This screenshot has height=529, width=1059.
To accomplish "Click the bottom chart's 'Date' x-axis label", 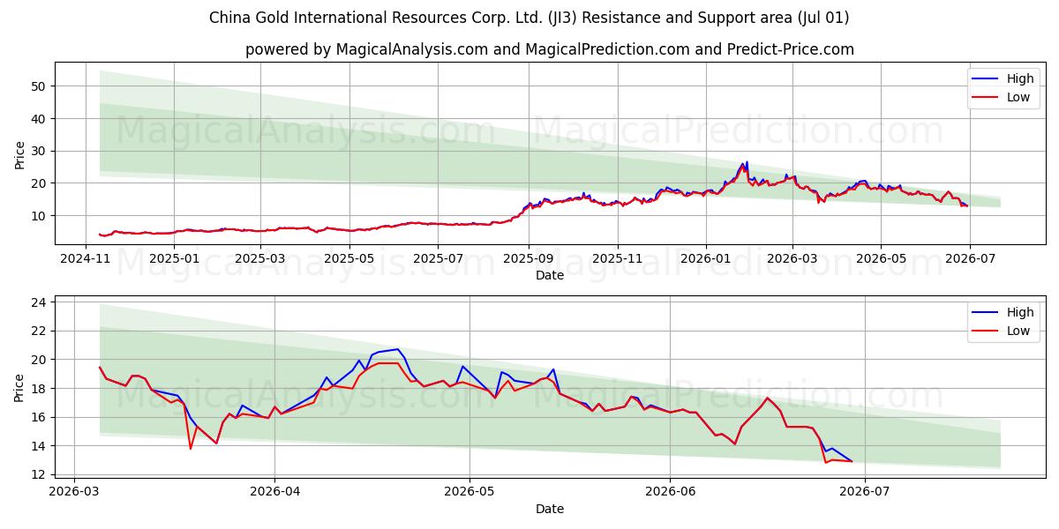I will (550, 509).
